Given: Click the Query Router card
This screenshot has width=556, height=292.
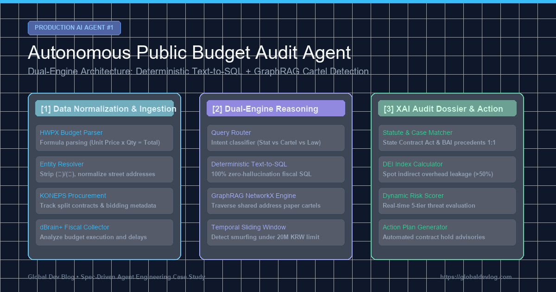Looking at the screenshot, I should coord(276,138).
